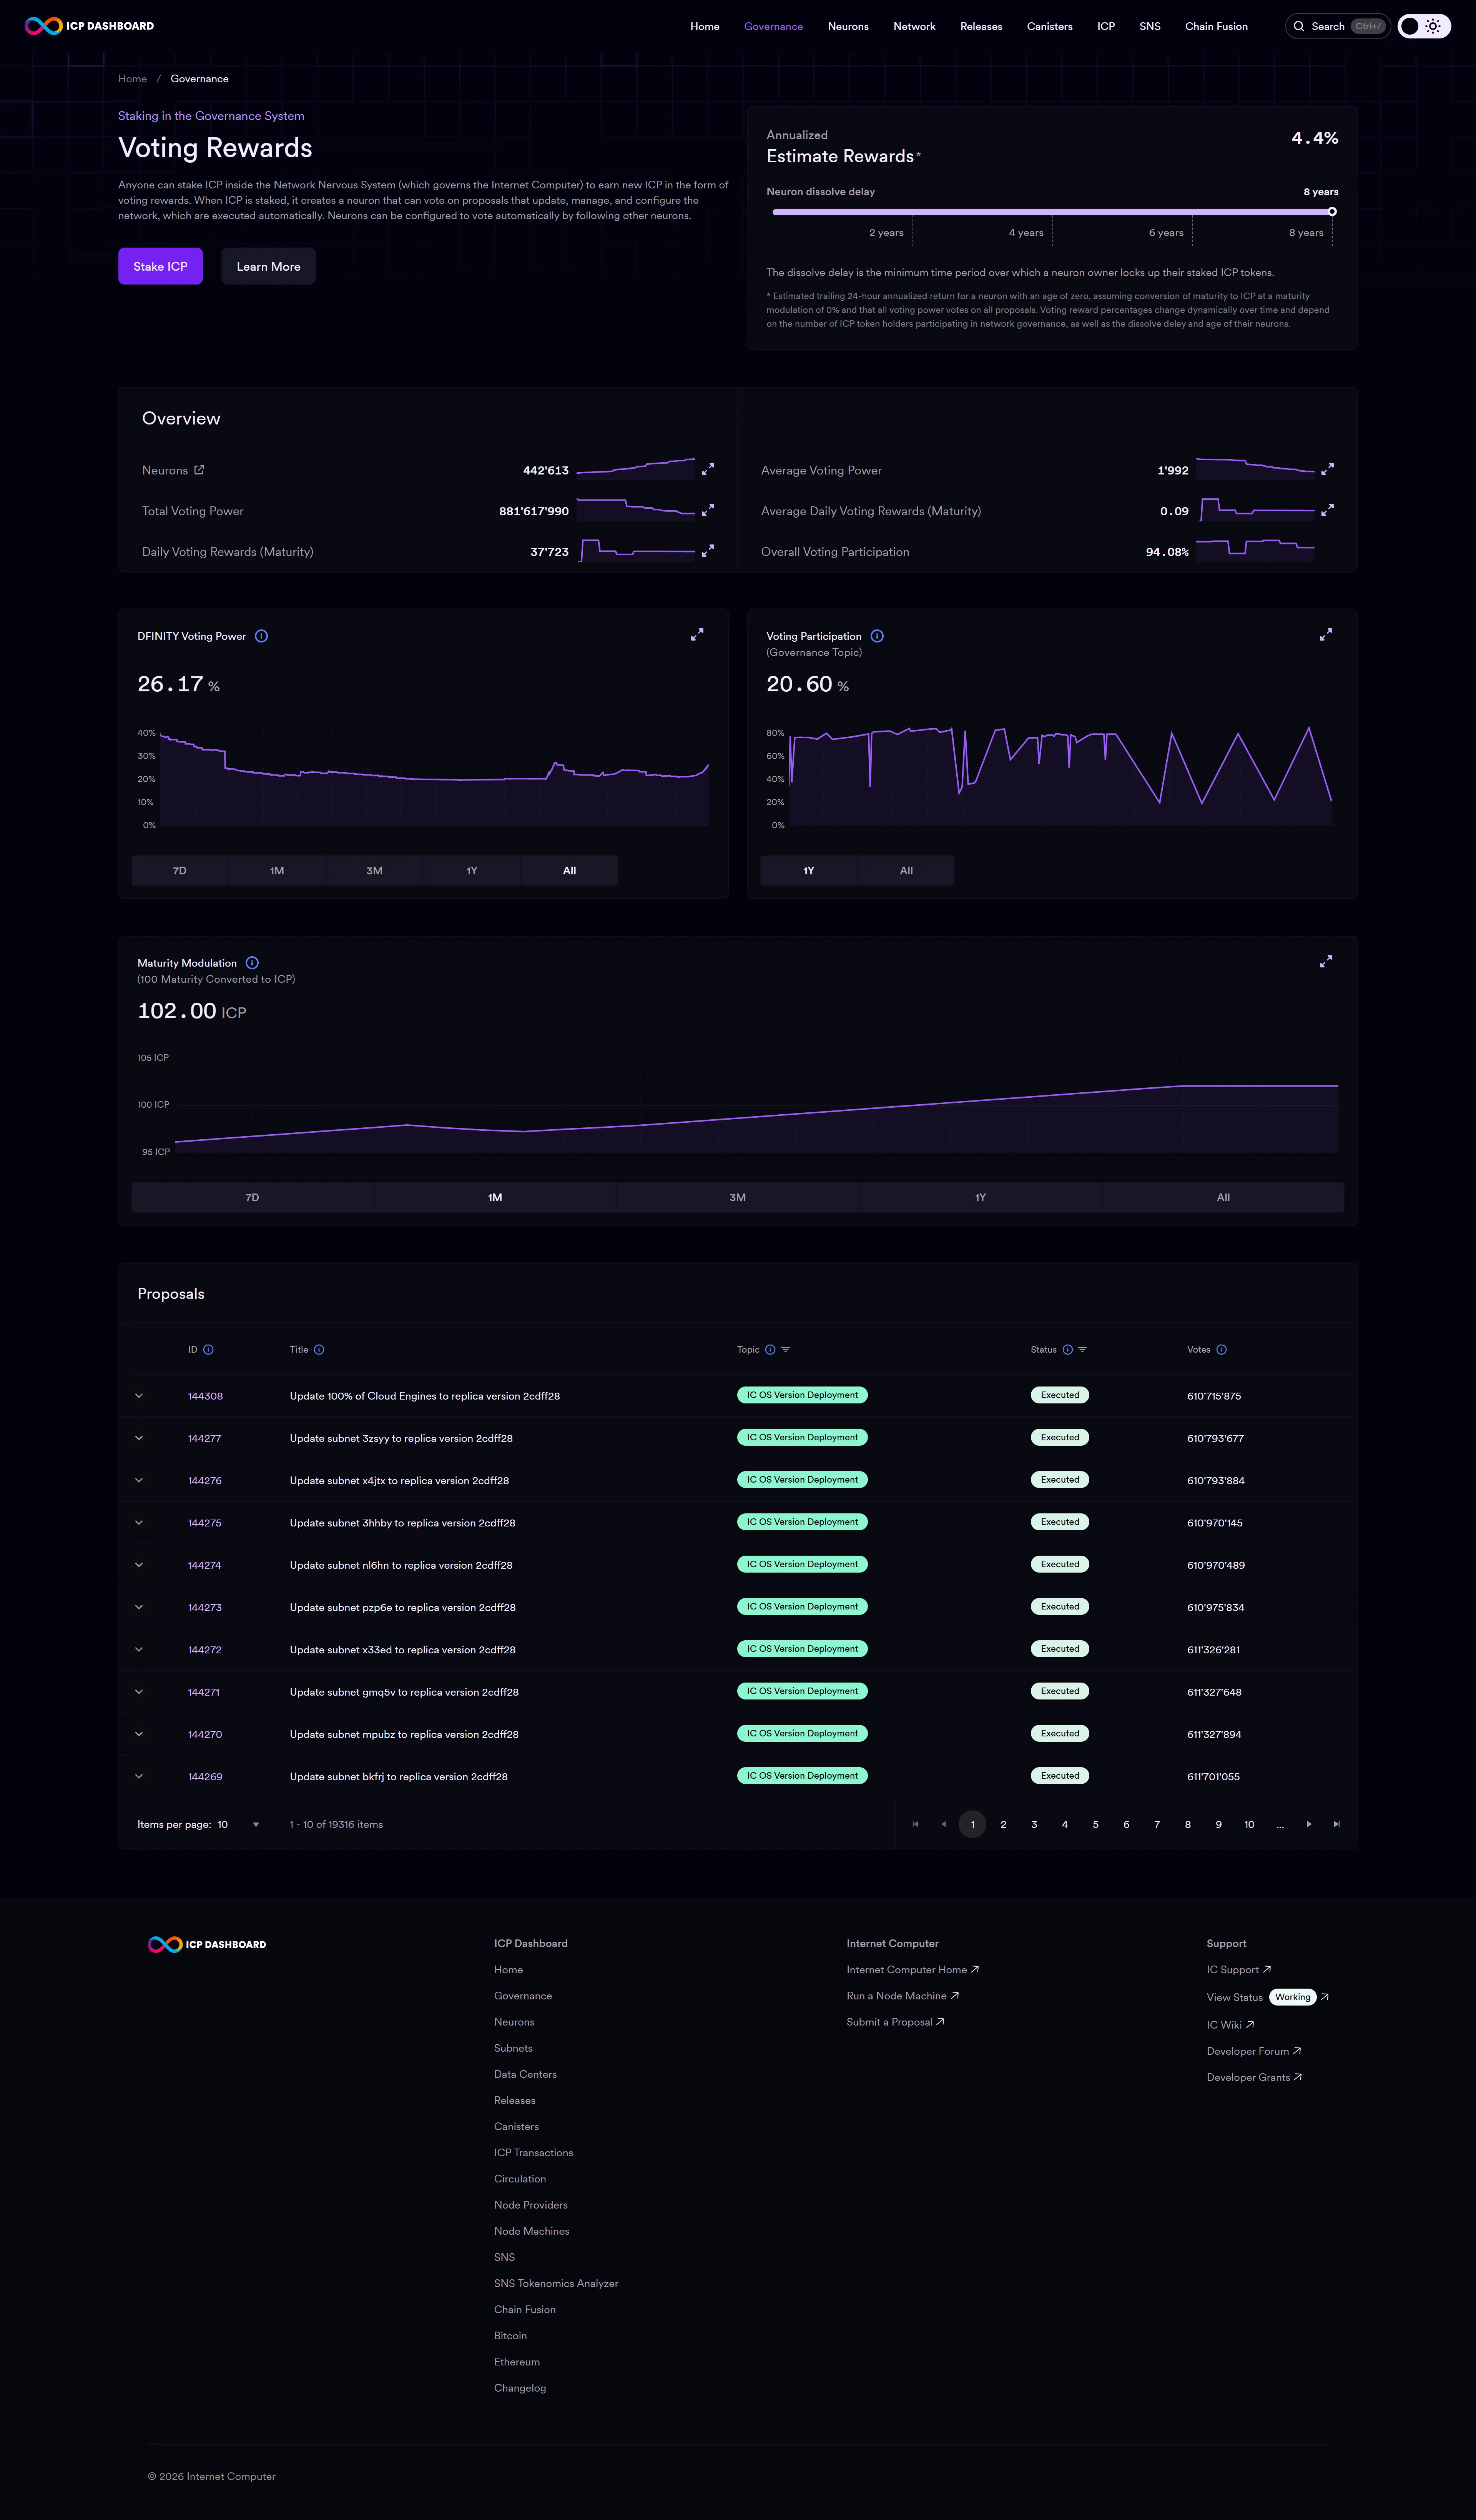The image size is (1476, 2520).
Task: Open the Neurons menu in top navigation
Action: [x=848, y=27]
